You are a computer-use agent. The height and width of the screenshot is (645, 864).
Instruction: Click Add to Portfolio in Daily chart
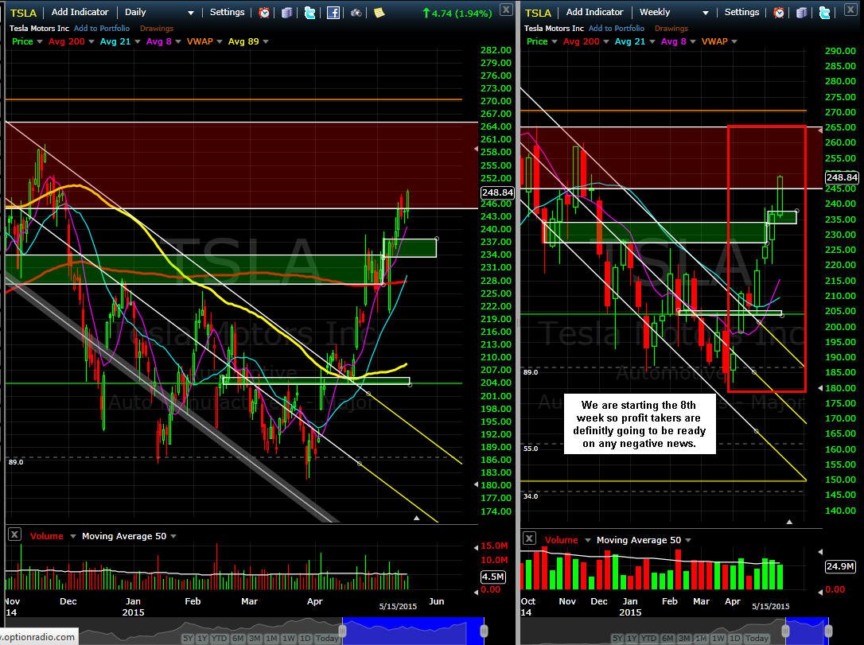pos(101,28)
